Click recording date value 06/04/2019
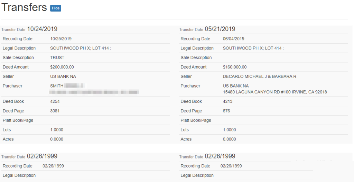 pos(233,39)
